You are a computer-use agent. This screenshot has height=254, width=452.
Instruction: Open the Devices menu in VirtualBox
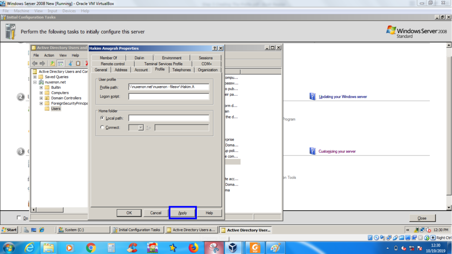69,11
